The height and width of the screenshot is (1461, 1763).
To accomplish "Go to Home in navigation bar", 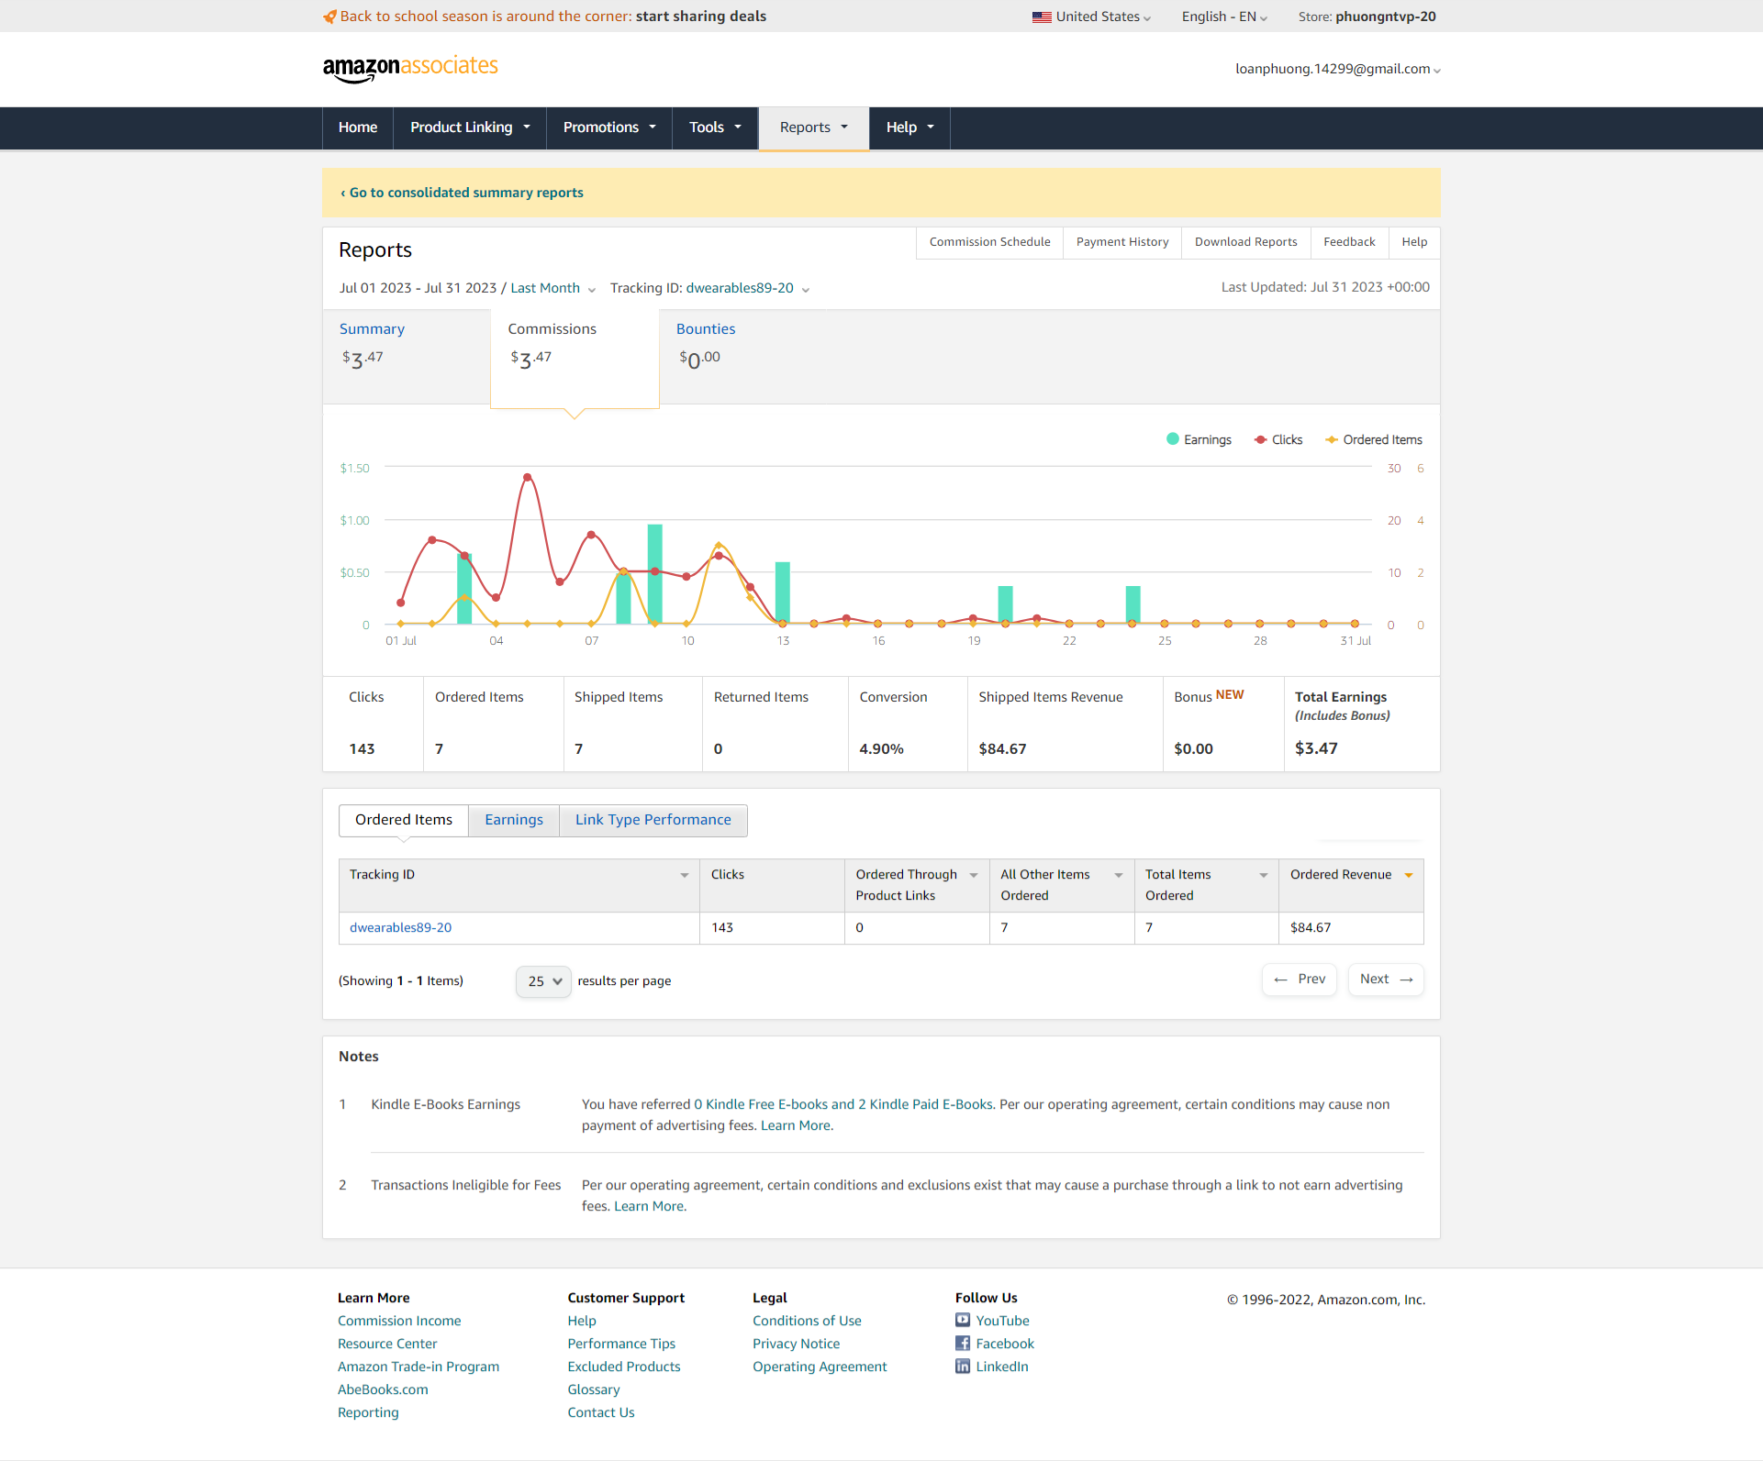I will point(358,127).
